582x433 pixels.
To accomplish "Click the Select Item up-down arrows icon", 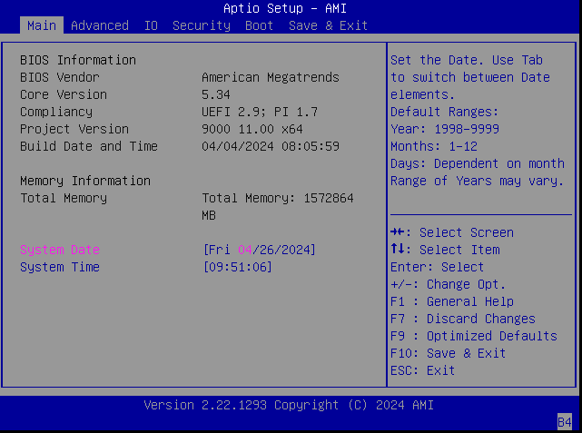I will point(398,249).
